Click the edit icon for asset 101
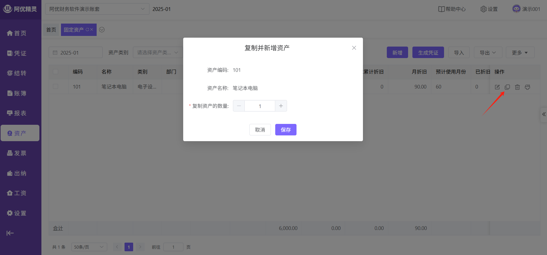 497,87
